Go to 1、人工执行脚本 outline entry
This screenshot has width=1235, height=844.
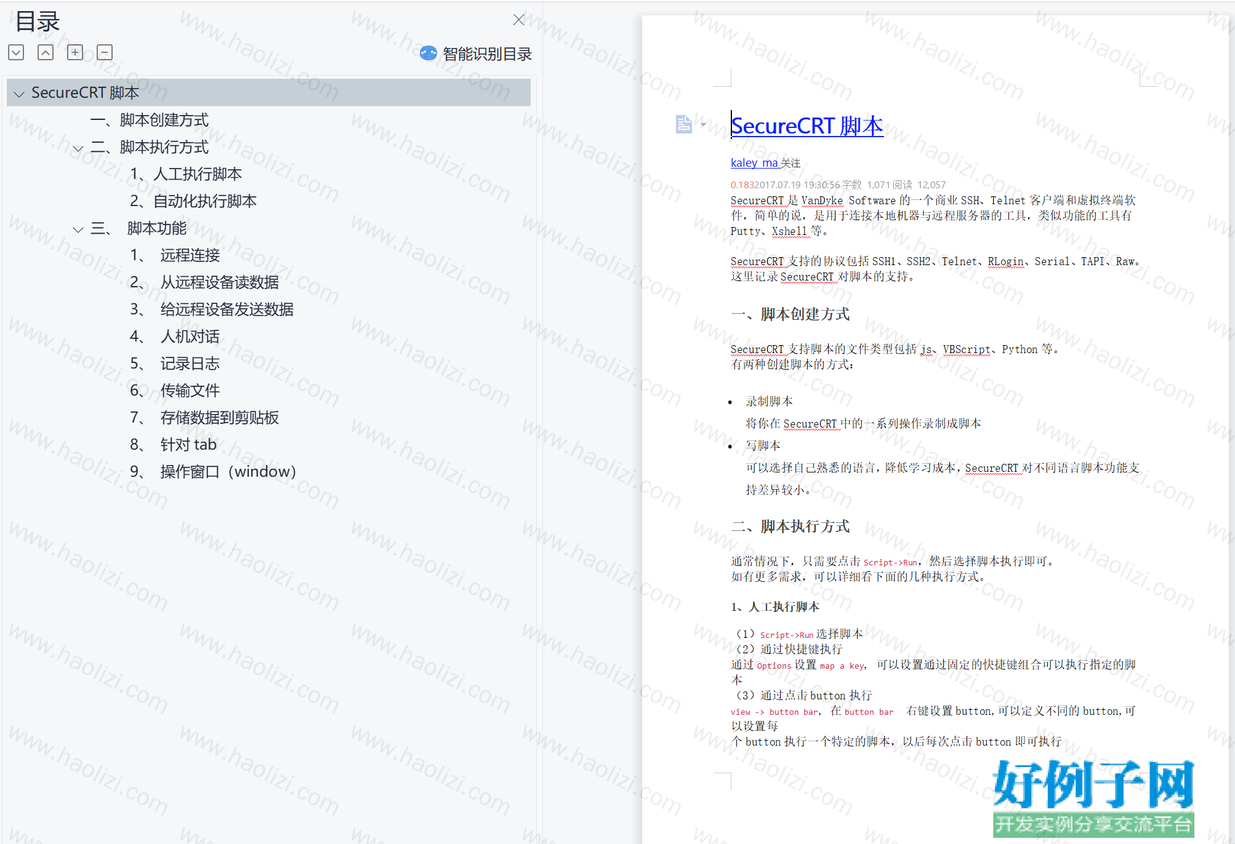click(x=186, y=174)
